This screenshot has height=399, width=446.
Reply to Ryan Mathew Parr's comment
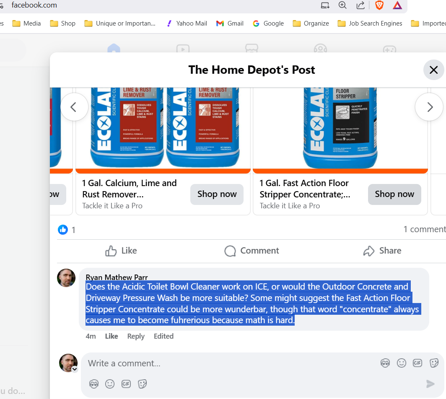tap(136, 336)
